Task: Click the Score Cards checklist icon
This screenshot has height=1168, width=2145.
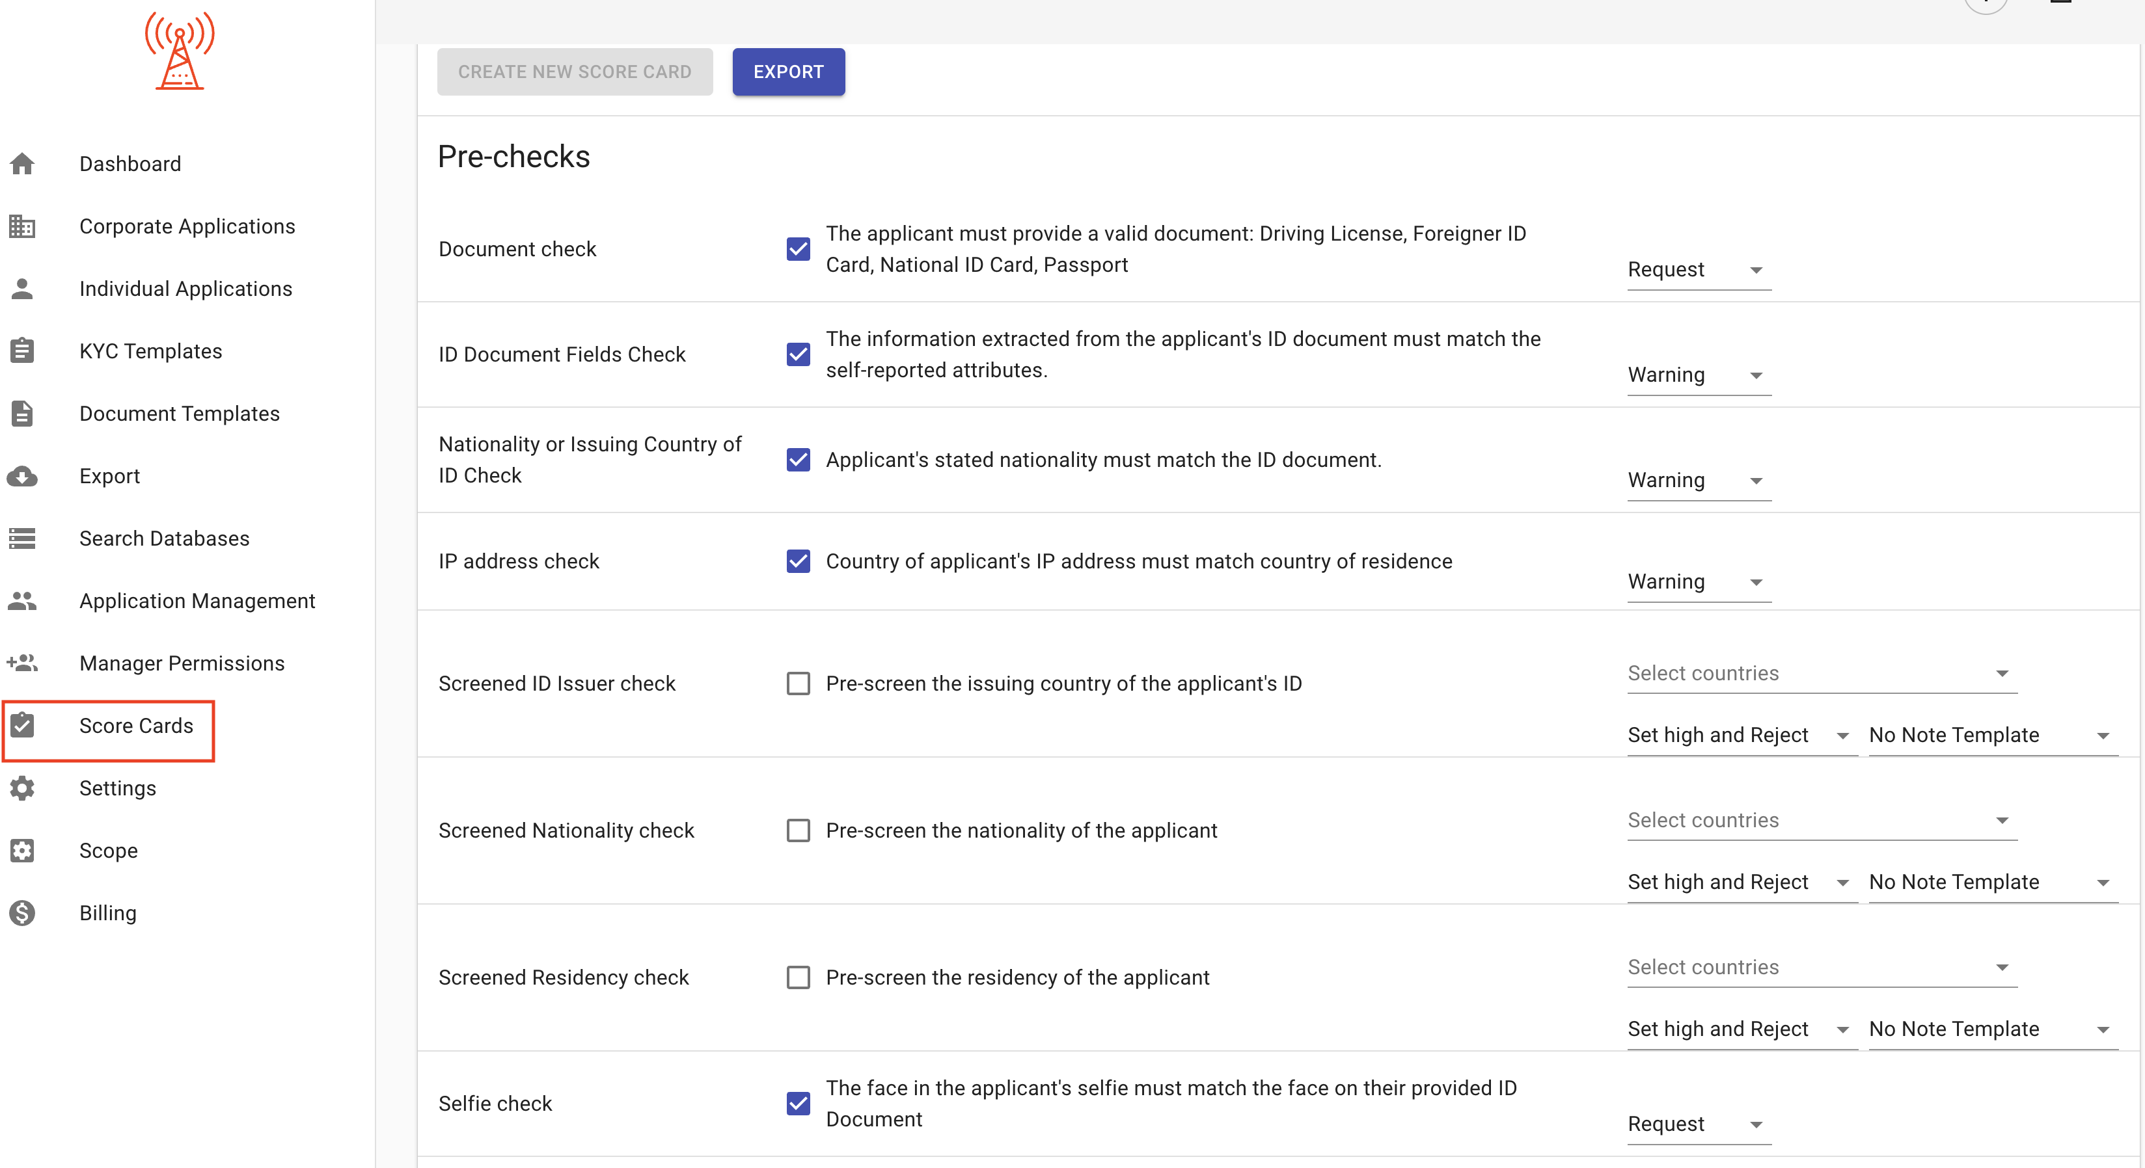Action: [x=23, y=724]
